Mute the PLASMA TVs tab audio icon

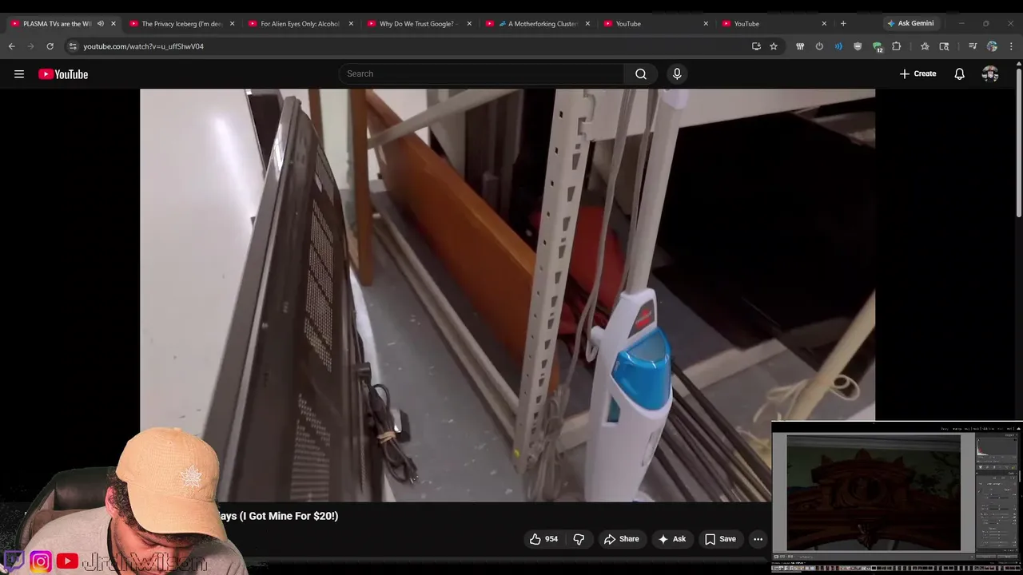pos(100,24)
